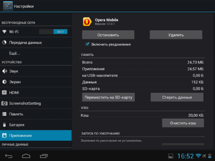
Task: Tap the screenshot picture icon in status bar
Action: [171, 156]
